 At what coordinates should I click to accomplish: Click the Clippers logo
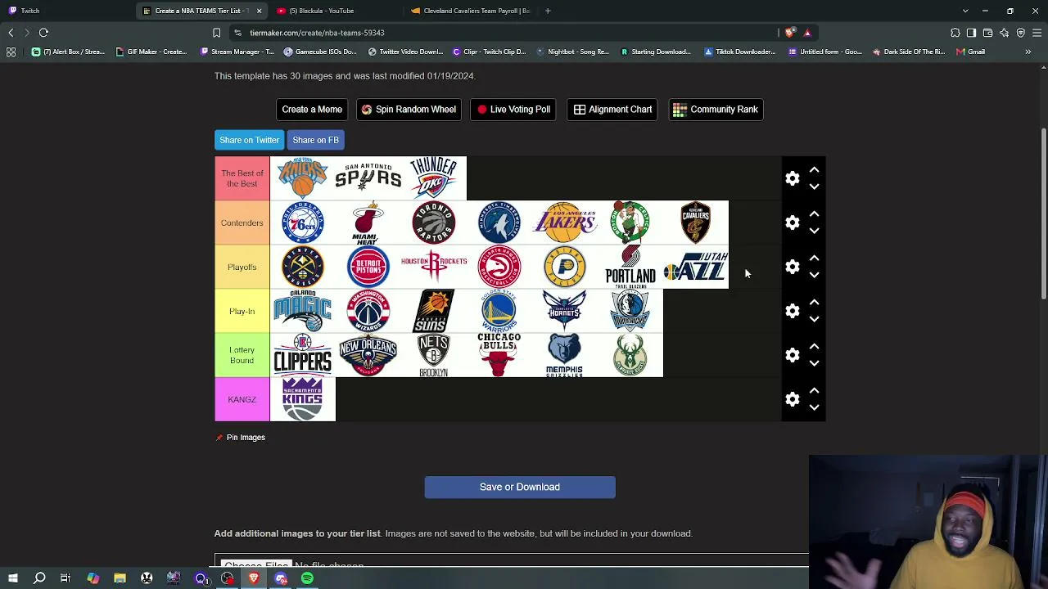[x=303, y=355]
